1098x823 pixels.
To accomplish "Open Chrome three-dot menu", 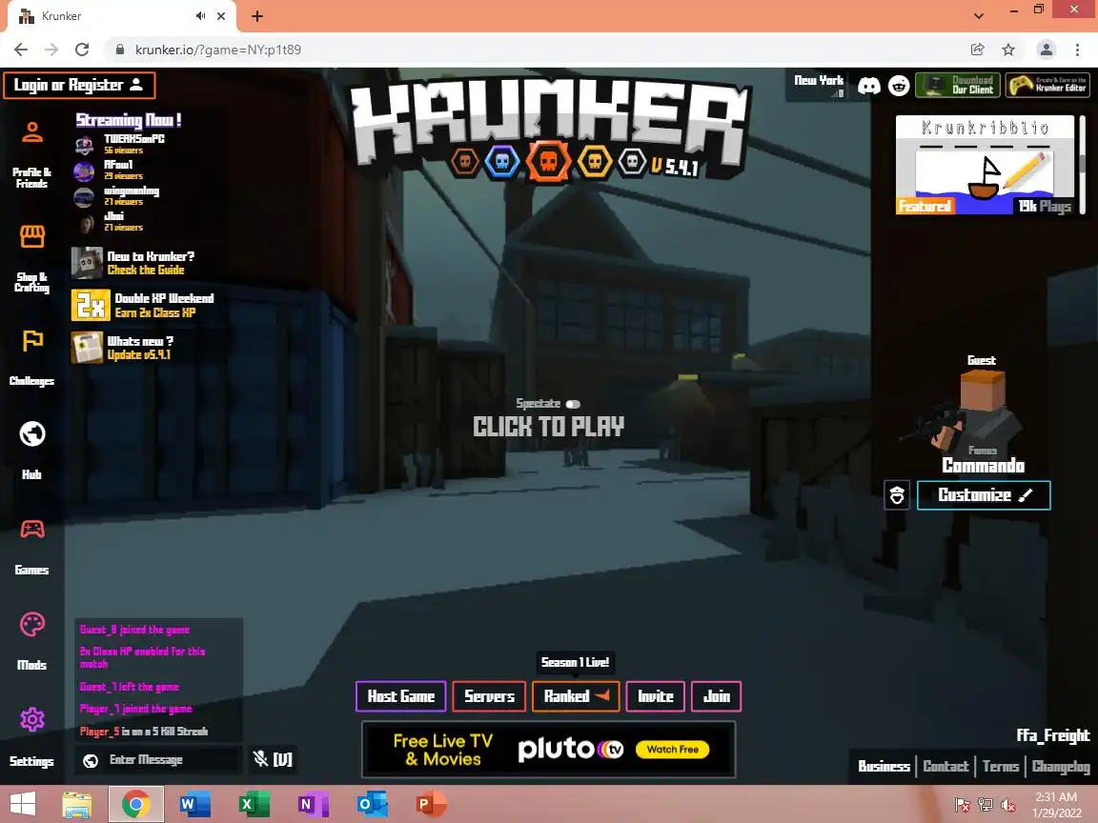I will point(1077,50).
